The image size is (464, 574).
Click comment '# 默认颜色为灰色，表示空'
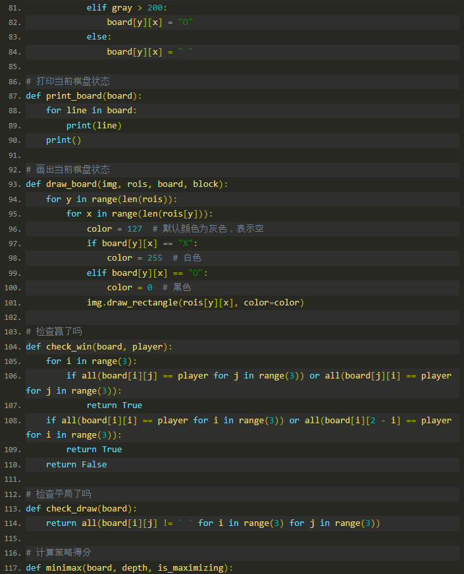[208, 229]
